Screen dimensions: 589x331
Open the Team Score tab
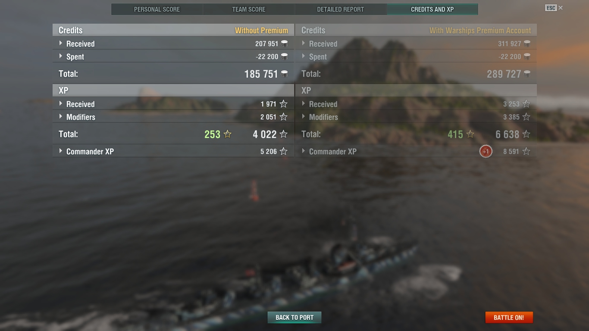[249, 9]
